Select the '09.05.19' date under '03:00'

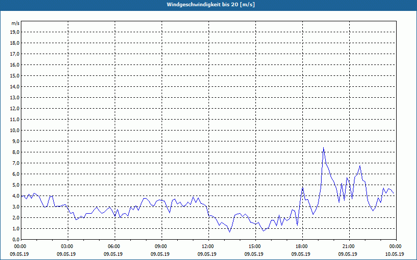[66, 254]
